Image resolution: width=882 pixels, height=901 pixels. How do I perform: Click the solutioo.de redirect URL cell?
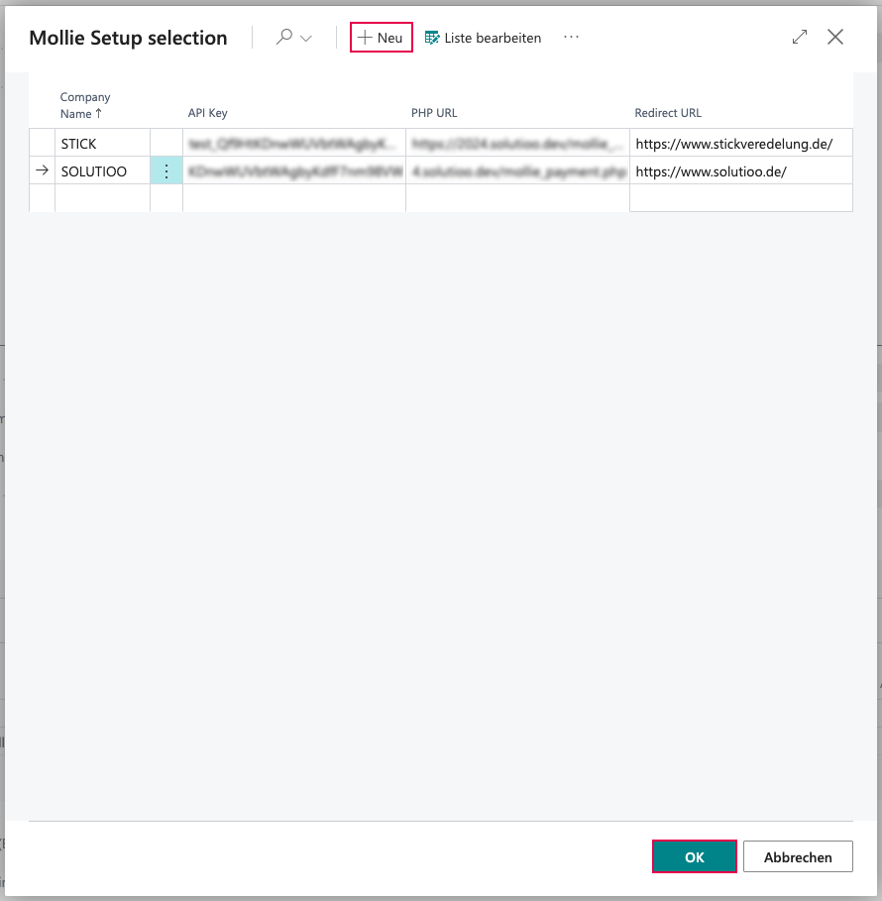740,171
